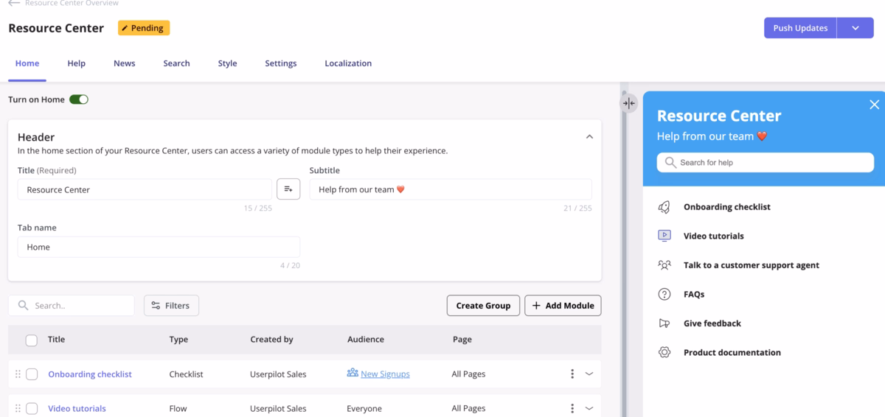885x417 pixels.
Task: Click the Add Module button
Action: pyautogui.click(x=563, y=306)
